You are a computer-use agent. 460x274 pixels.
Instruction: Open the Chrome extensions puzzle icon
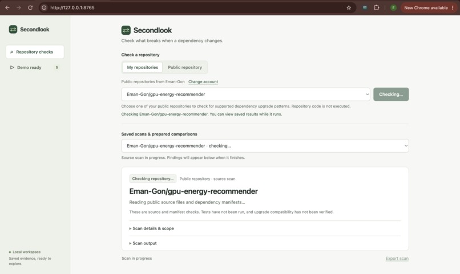tap(377, 7)
